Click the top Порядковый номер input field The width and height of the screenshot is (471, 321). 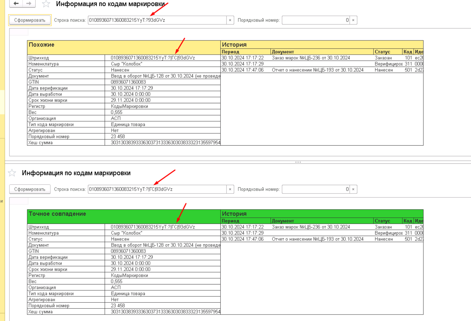coord(316,20)
